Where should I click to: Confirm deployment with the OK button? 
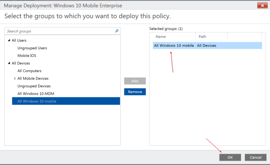coord(230,157)
